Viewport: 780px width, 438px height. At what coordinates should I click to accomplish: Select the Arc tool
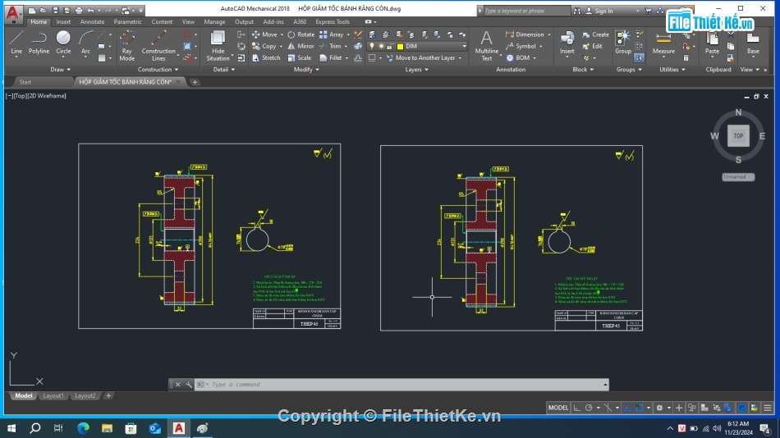85,43
